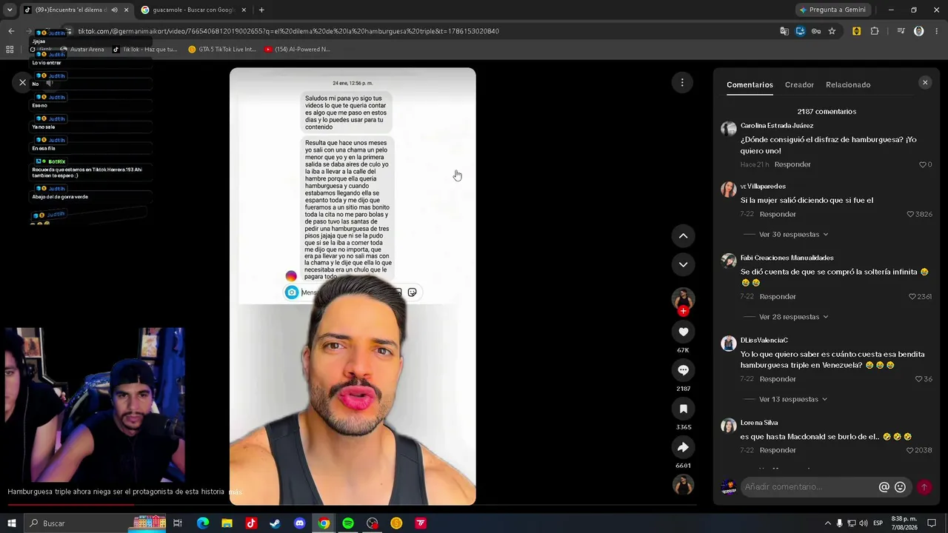Viewport: 948px width, 533px height.
Task: Expand 'Ver 28 respuestas' replies
Action: coord(793,317)
